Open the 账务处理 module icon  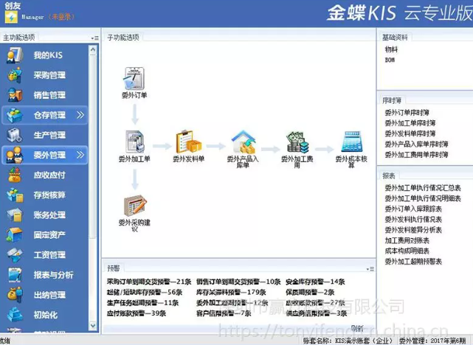pyautogui.click(x=15, y=215)
